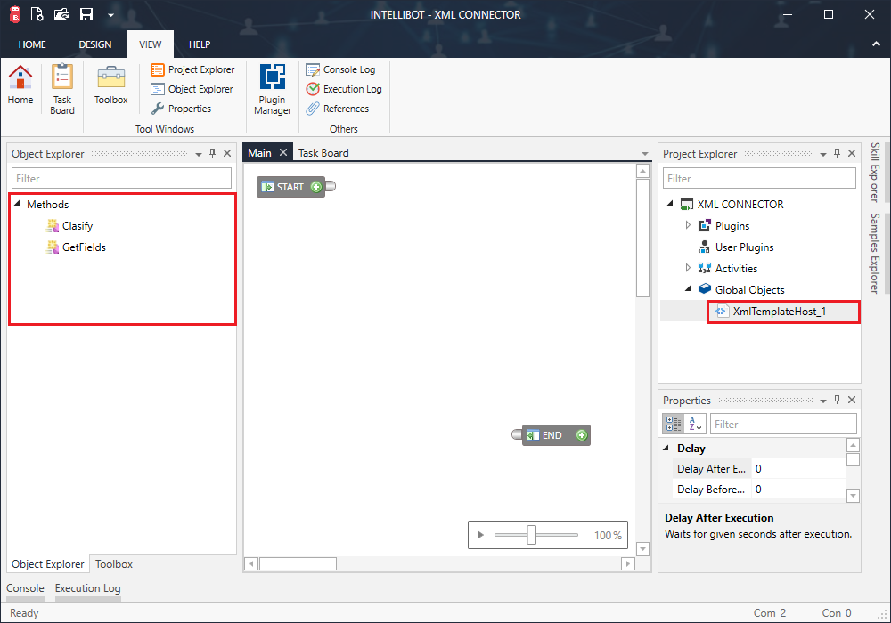Collapse the Global Objects node
This screenshot has width=891, height=623.
tap(688, 288)
